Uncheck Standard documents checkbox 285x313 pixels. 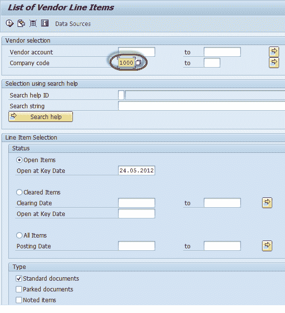click(19, 278)
